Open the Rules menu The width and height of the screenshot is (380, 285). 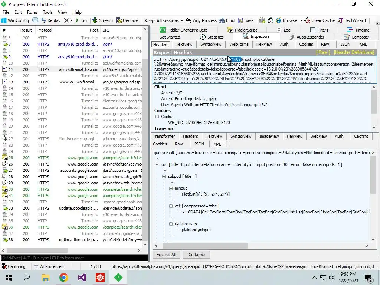point(32,12)
